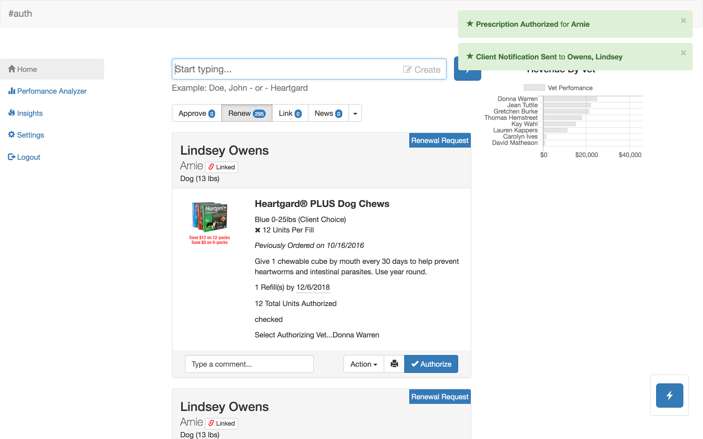Switch to the Approve tab
The image size is (703, 439).
[196, 113]
